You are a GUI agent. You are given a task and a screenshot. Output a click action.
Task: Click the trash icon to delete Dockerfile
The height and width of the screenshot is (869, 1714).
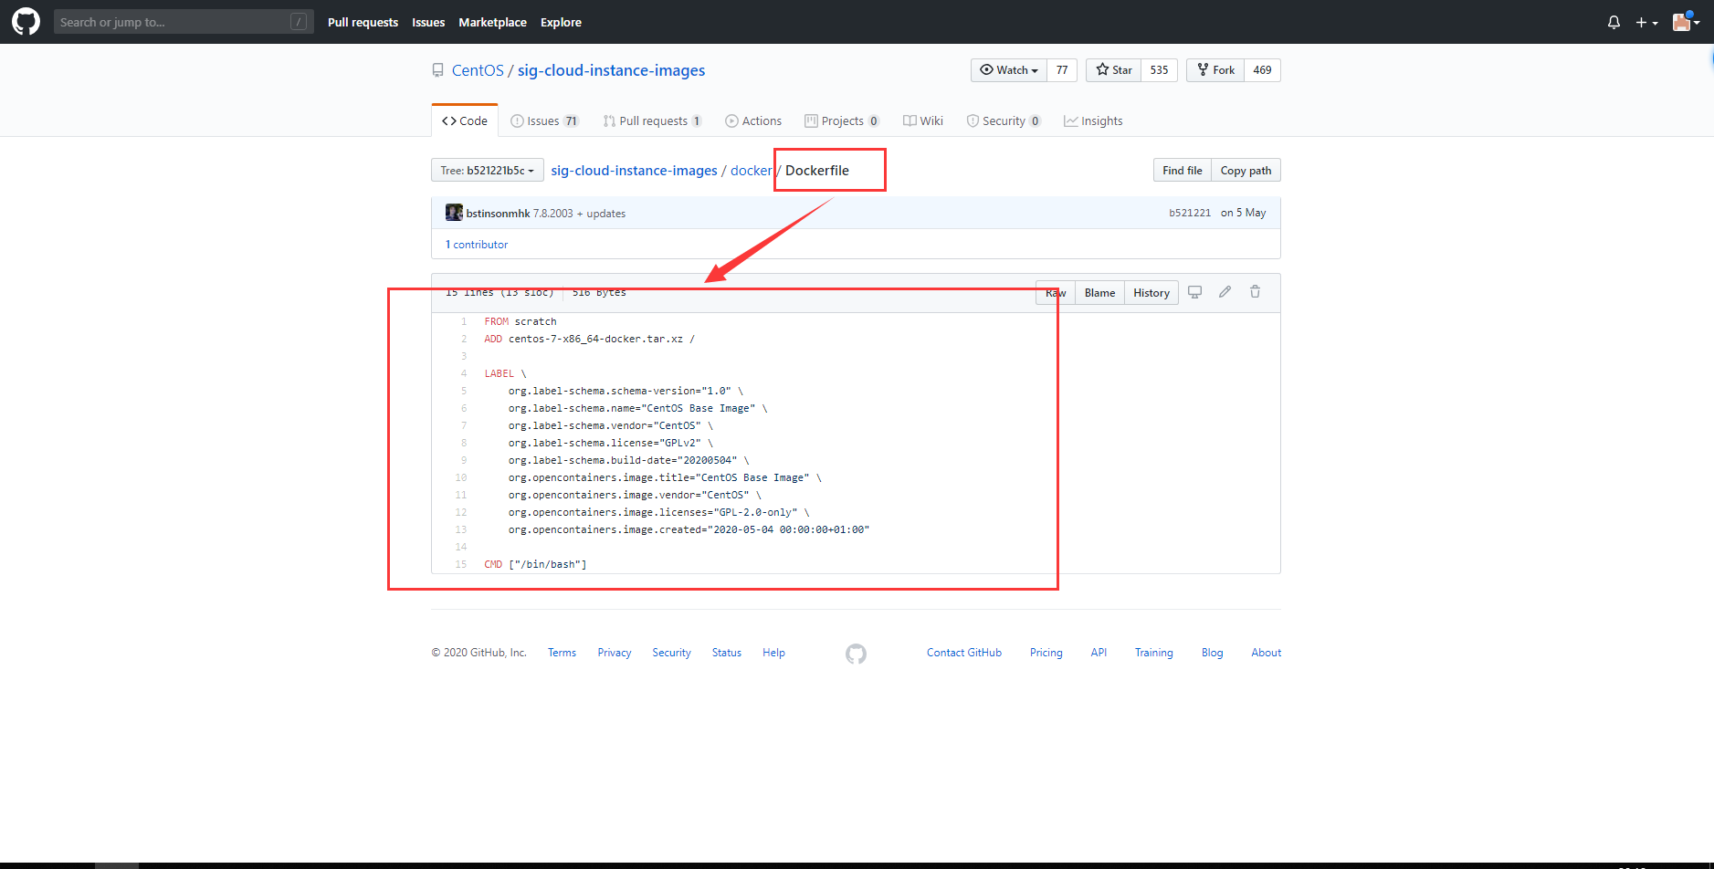[x=1255, y=291]
